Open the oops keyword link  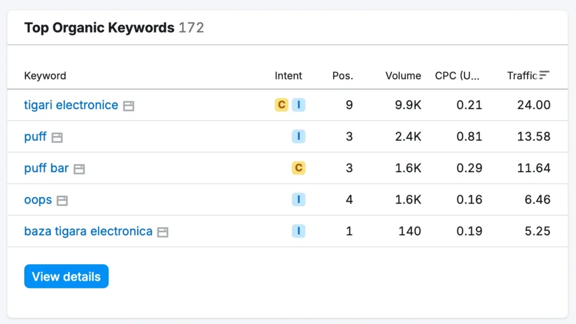point(38,200)
